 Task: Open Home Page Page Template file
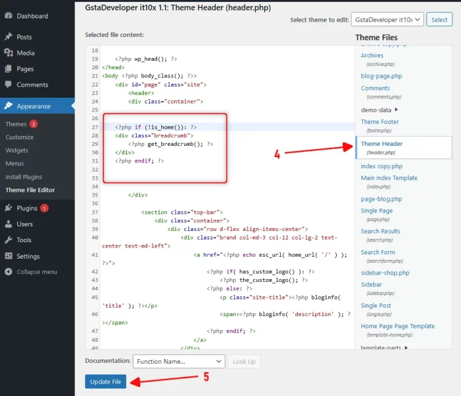(x=398, y=326)
